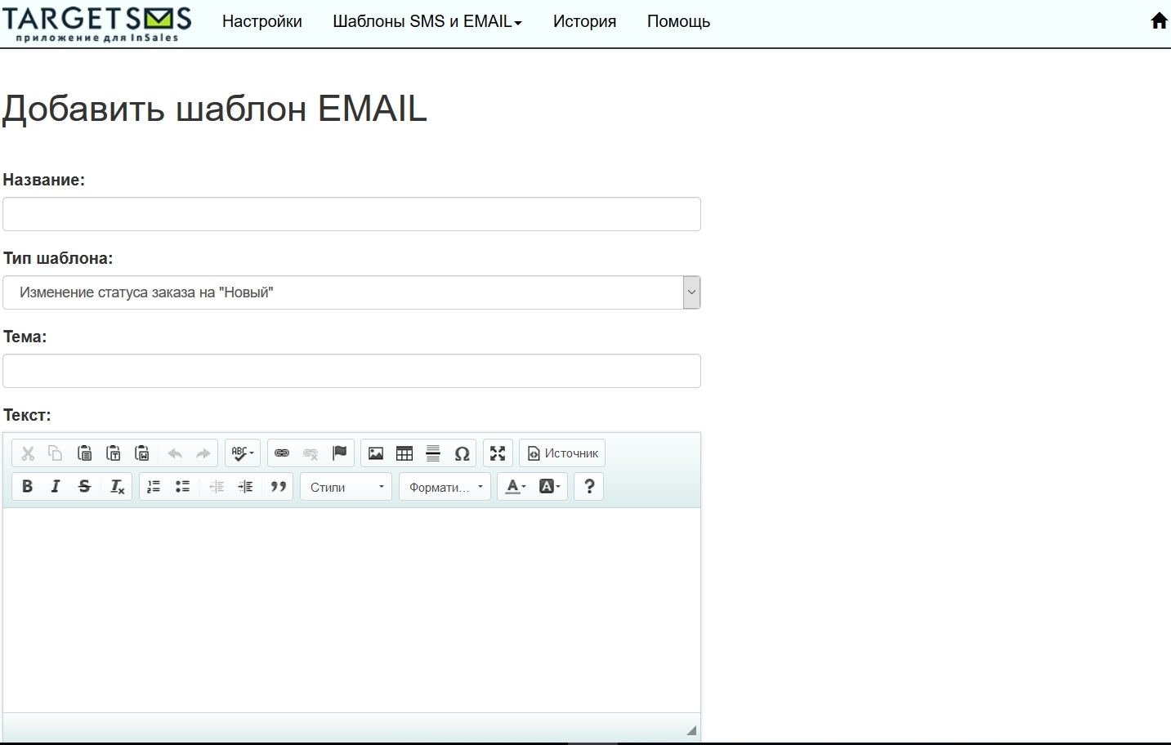1171x745 pixels.
Task: Toggle block quote formatting
Action: coord(279,487)
